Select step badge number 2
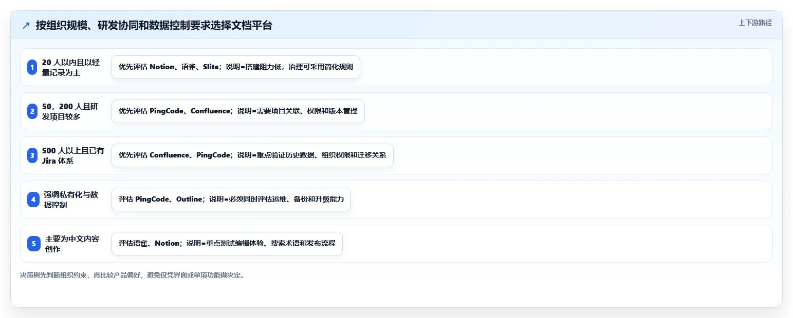The width and height of the screenshot is (793, 318). [32, 111]
